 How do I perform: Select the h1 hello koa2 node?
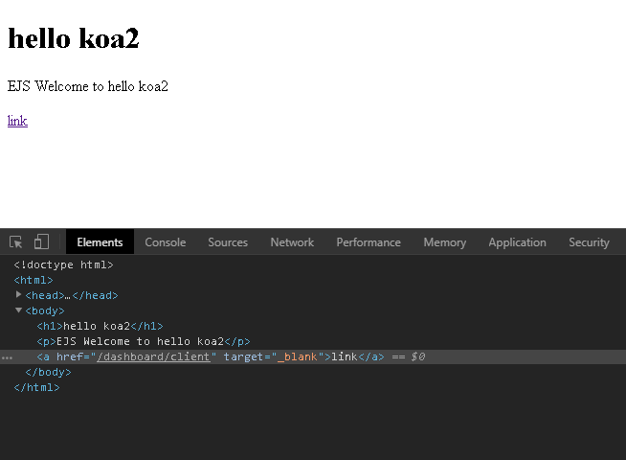[x=100, y=326]
